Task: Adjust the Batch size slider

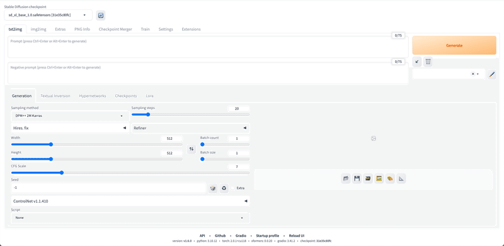Action: click(x=225, y=159)
